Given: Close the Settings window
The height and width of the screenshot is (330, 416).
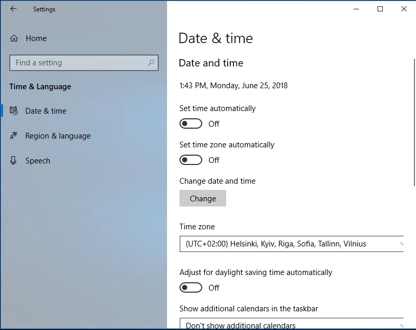Looking at the screenshot, I should (x=404, y=9).
